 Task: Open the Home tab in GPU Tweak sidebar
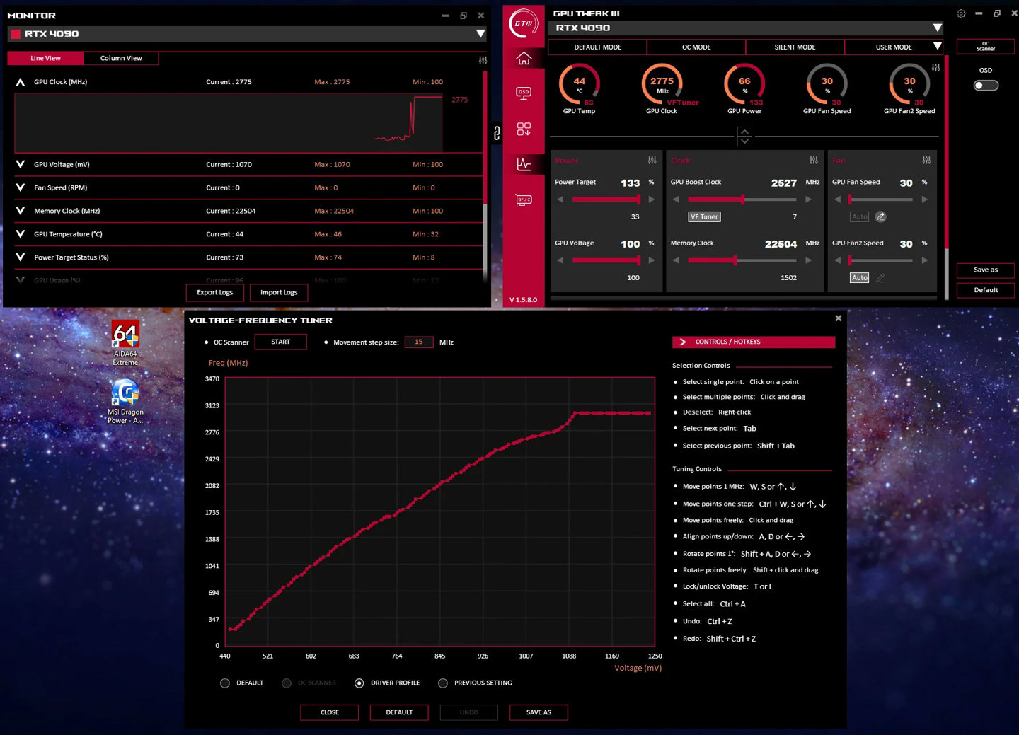coord(524,59)
